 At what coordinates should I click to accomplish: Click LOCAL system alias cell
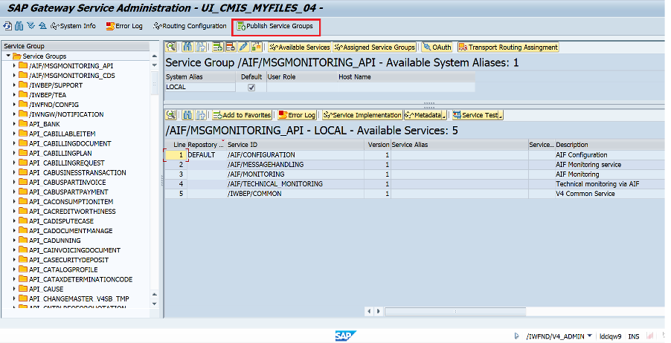click(x=200, y=87)
